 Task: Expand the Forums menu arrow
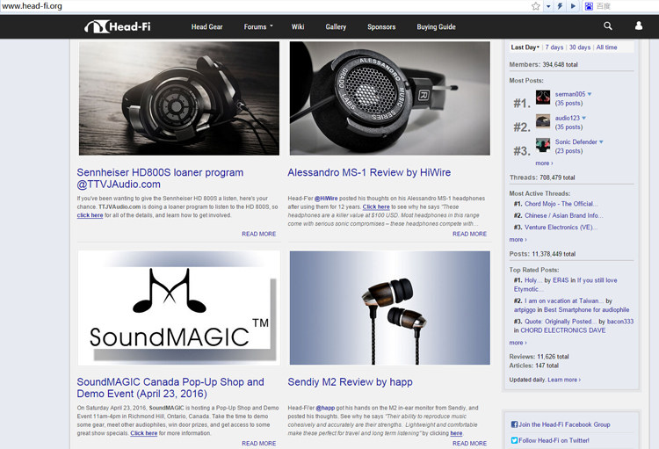[272, 26]
